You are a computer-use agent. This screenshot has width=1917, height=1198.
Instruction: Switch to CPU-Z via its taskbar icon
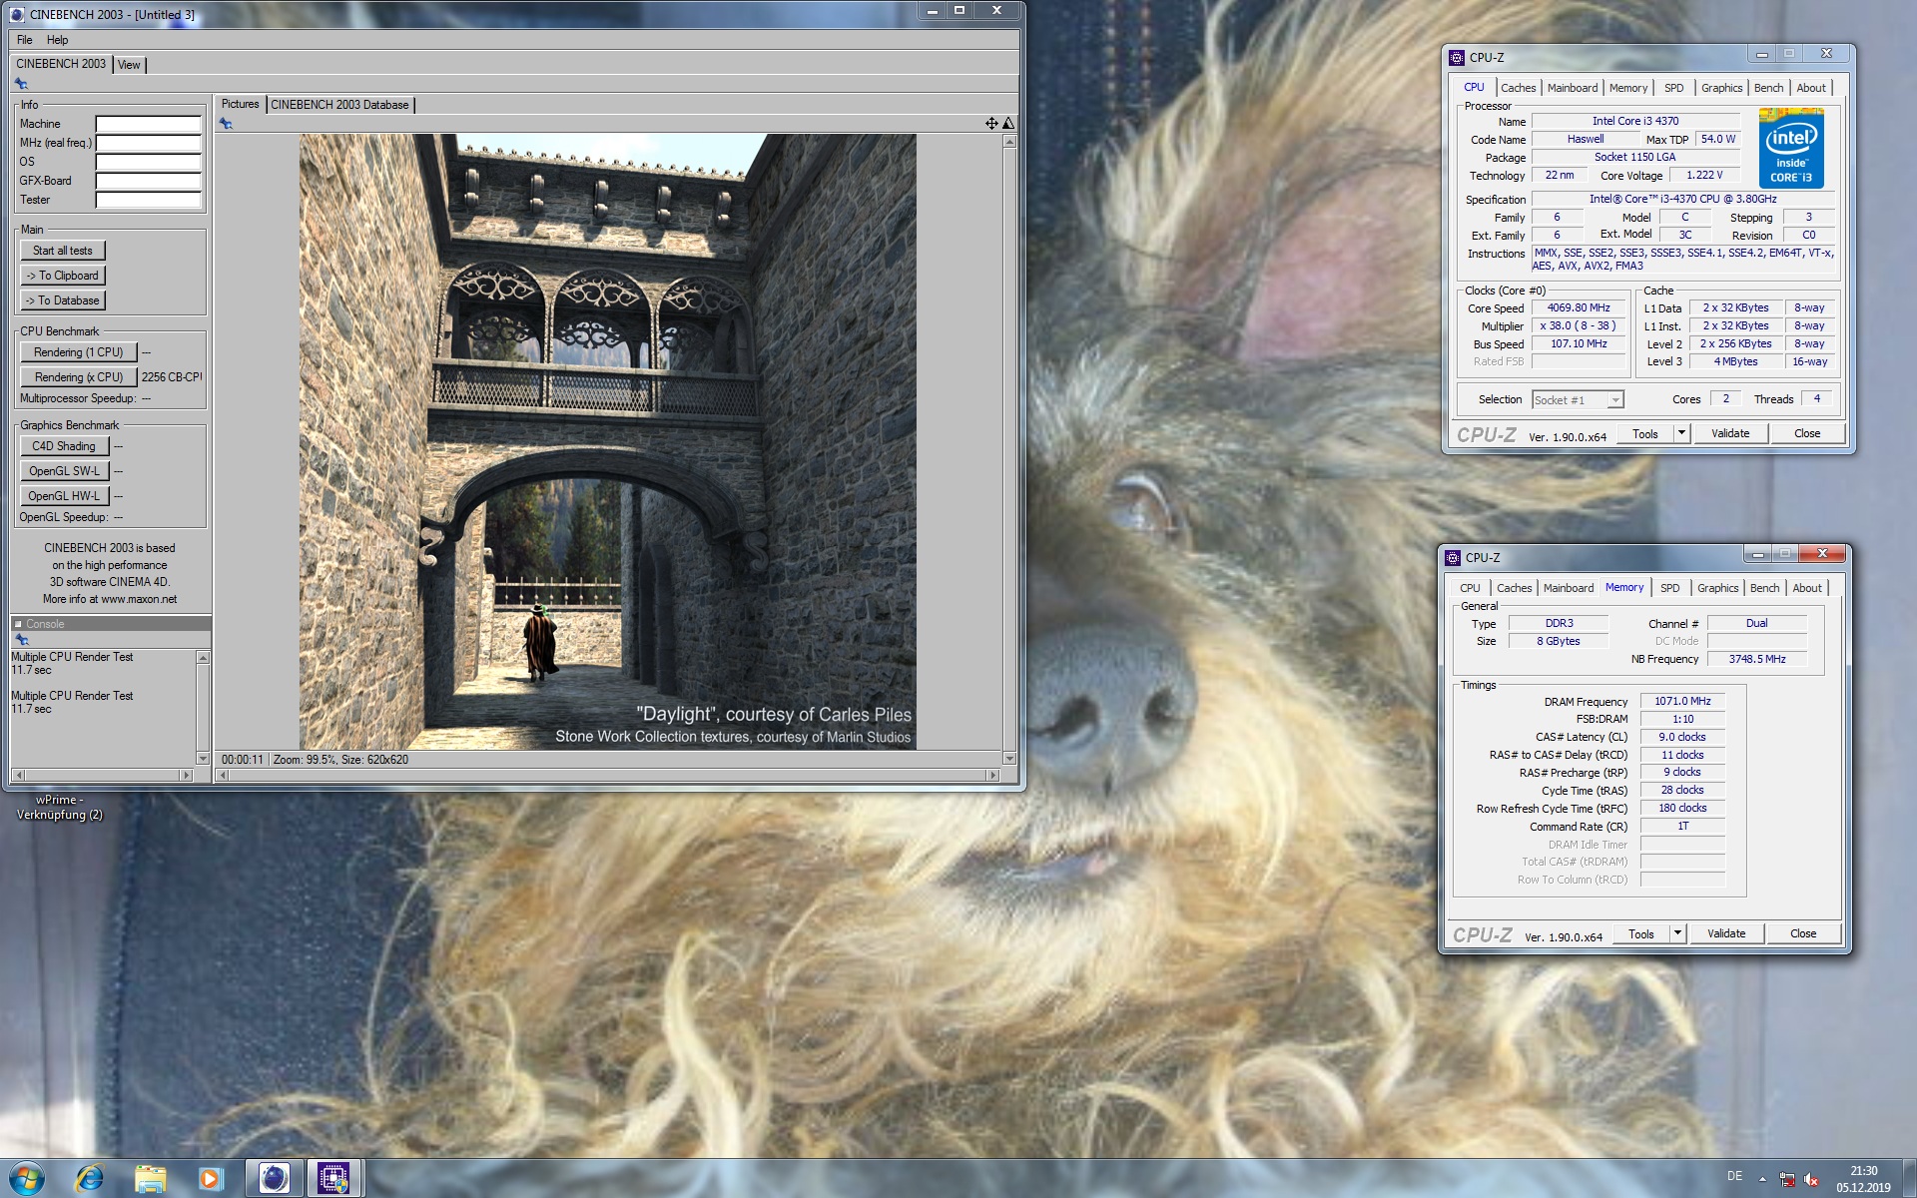point(333,1179)
